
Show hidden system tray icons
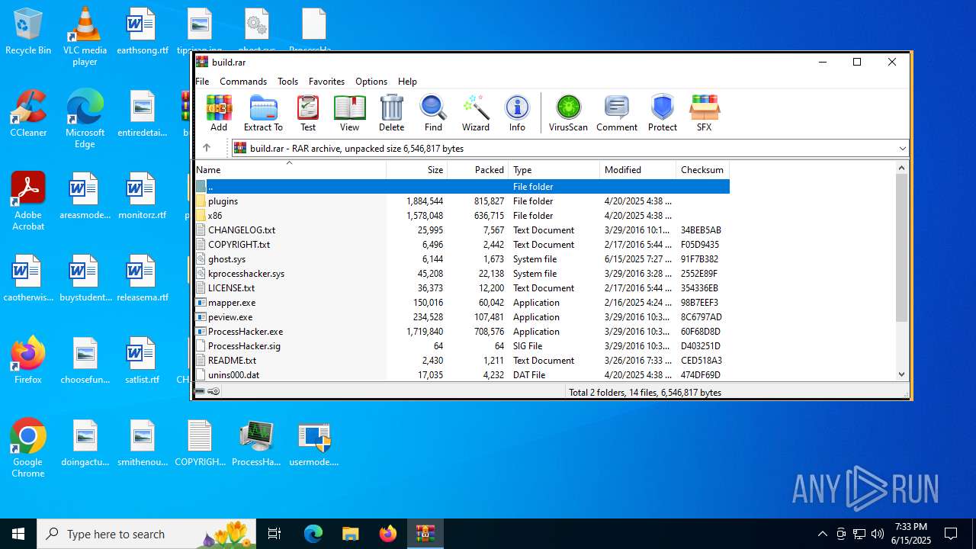tap(822, 534)
